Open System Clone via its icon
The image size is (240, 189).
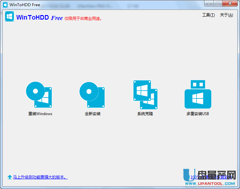coord(145,94)
